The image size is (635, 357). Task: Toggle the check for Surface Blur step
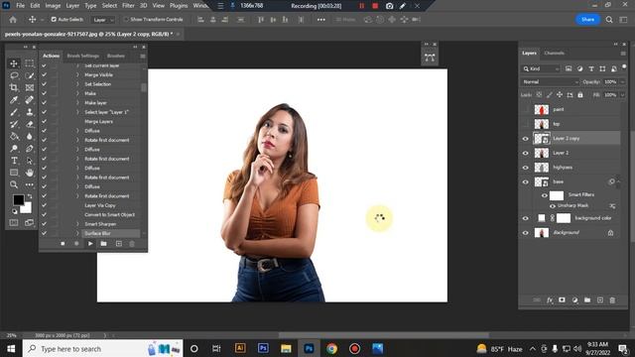[x=44, y=233]
